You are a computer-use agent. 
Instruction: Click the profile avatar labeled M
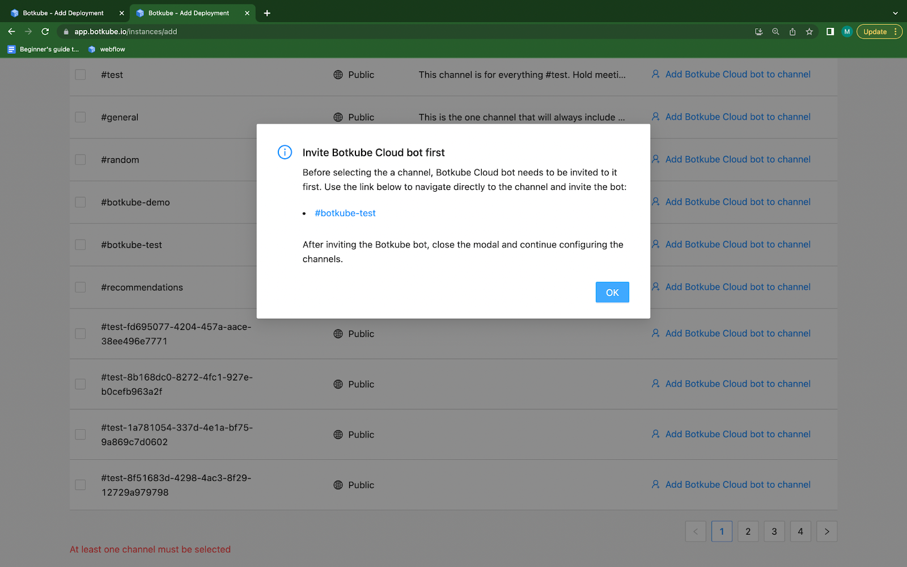click(x=846, y=32)
